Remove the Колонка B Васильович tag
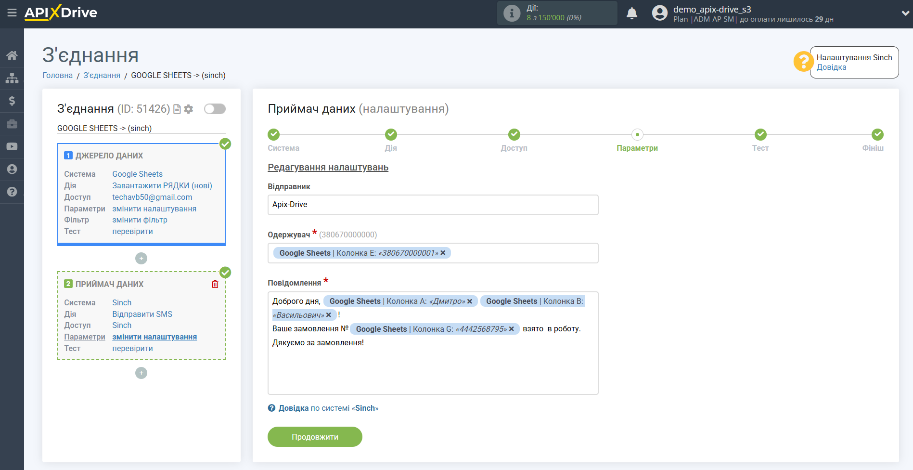 pos(329,315)
